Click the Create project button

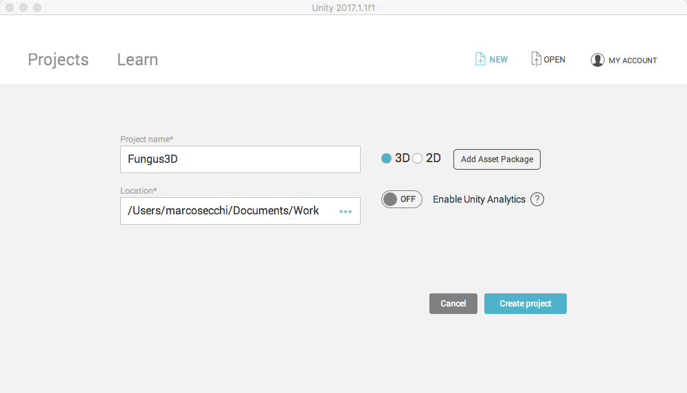coord(526,304)
